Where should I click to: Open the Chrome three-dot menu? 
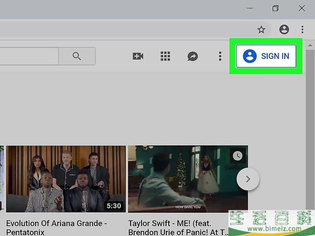pyautogui.click(x=302, y=29)
